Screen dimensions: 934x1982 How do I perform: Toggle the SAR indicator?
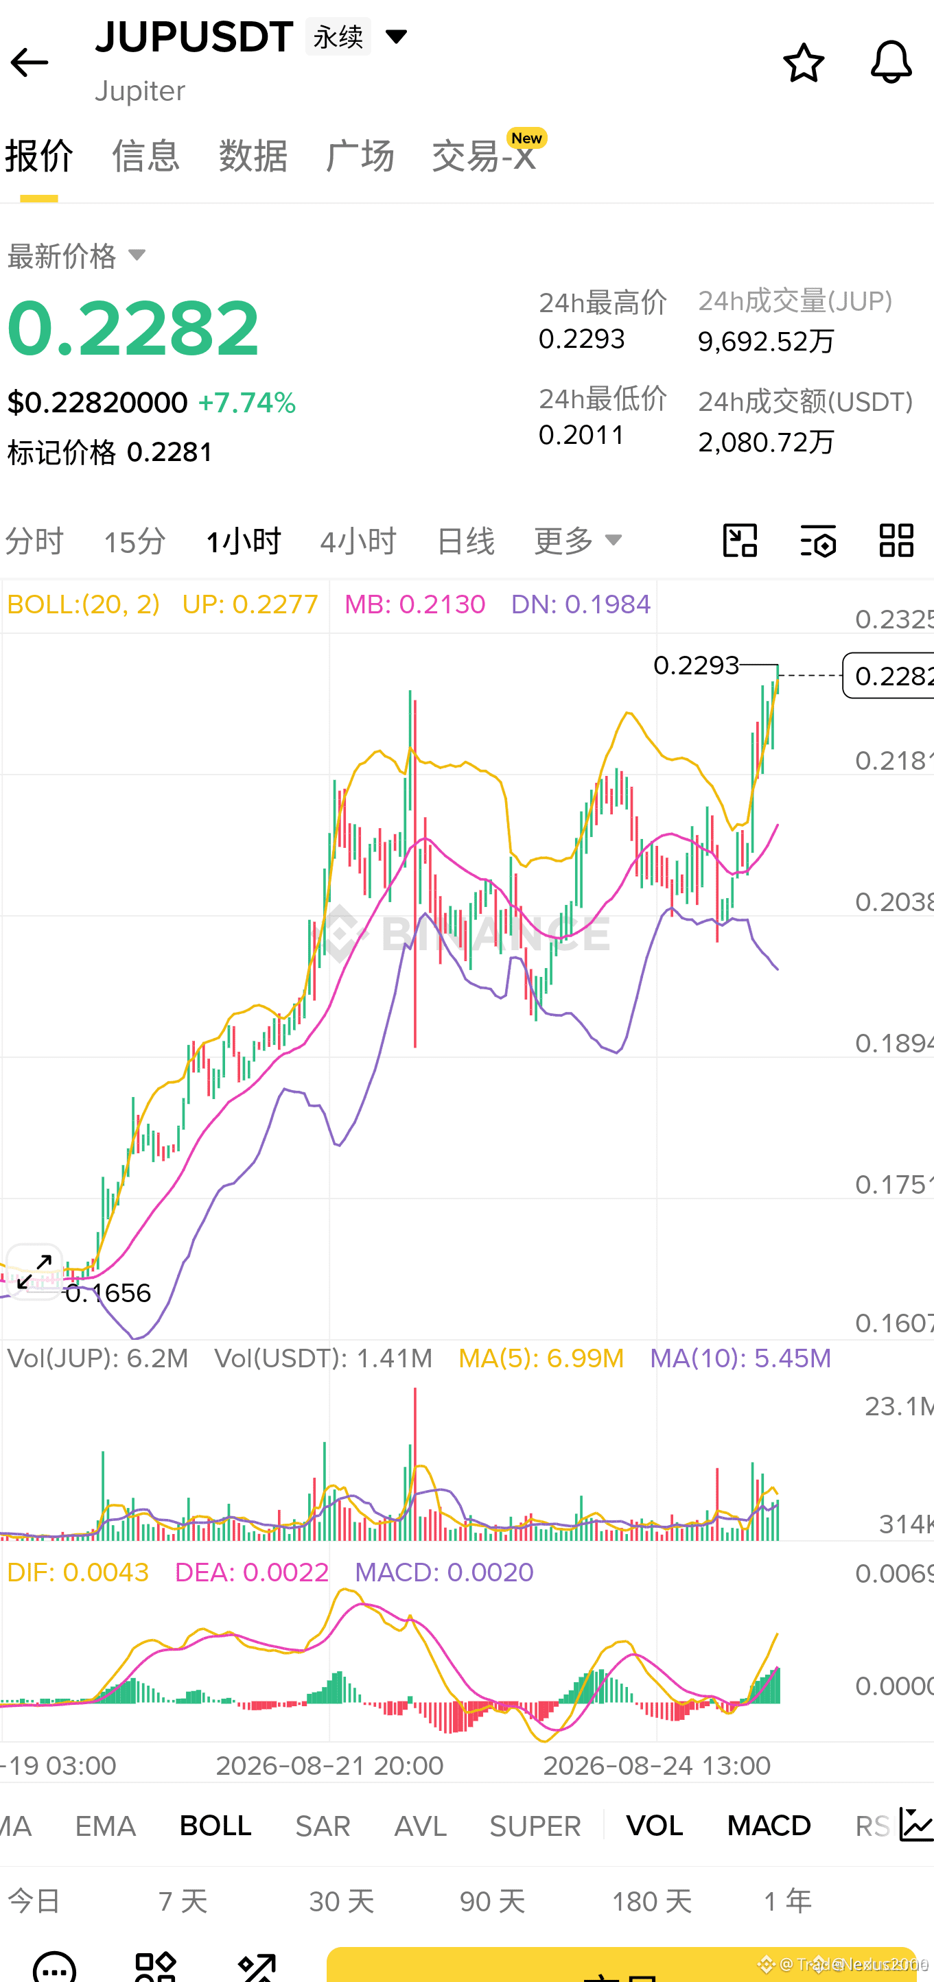(x=323, y=1826)
